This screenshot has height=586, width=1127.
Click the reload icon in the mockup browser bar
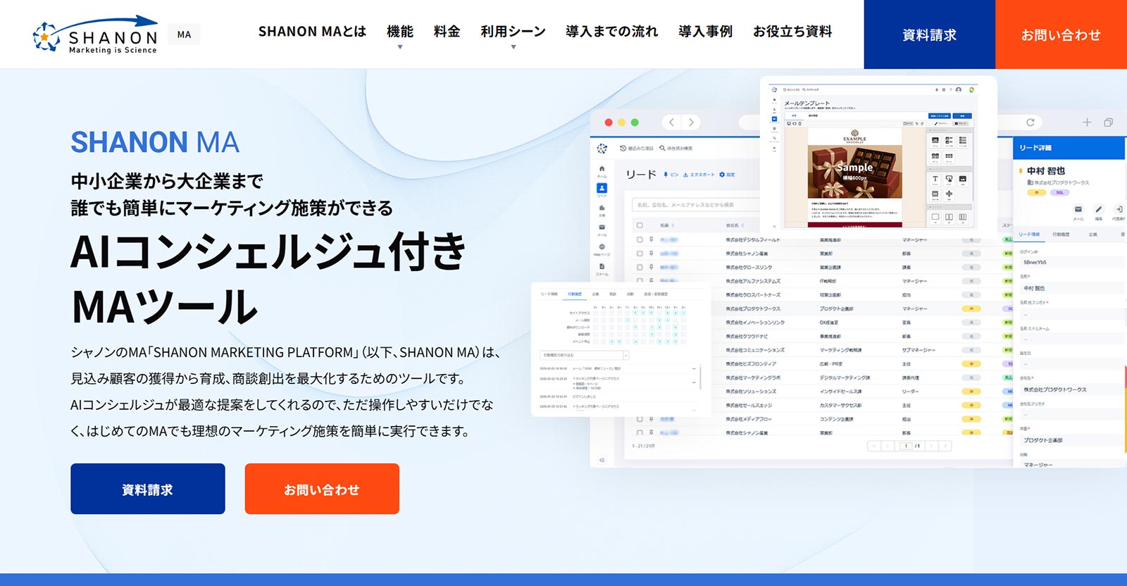tap(1030, 123)
